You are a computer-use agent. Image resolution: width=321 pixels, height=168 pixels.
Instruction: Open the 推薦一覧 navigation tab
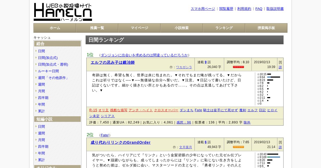pyautogui.click(x=97, y=28)
